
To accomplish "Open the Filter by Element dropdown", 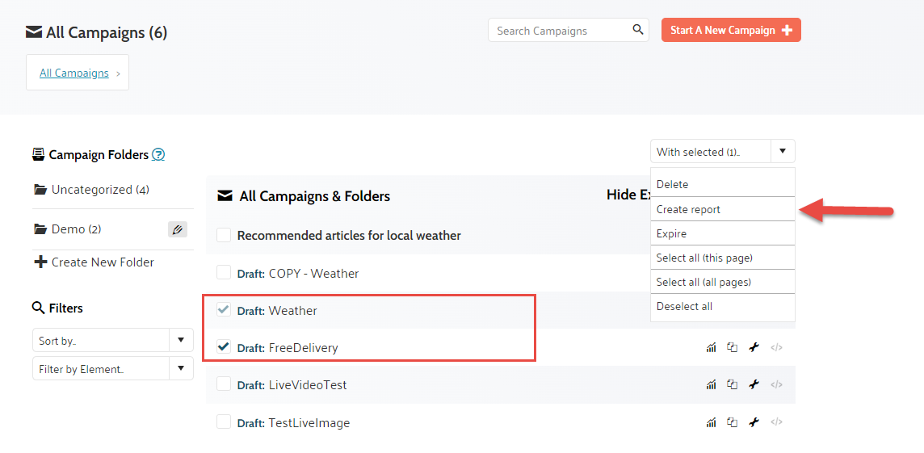I will pyautogui.click(x=180, y=369).
